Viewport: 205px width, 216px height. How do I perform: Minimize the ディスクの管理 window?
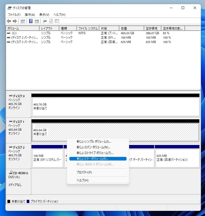[x=171, y=8]
